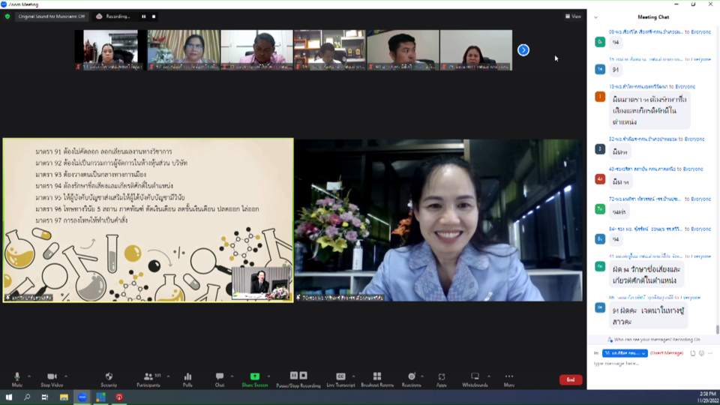Click the Meeting Chat panel title
This screenshot has height=405, width=720.
tap(653, 17)
